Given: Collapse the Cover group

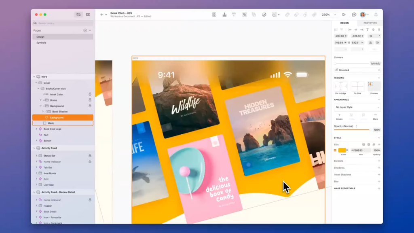Looking at the screenshot, I should [x=36, y=83].
